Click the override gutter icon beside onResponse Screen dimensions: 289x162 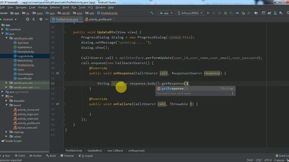[58, 73]
